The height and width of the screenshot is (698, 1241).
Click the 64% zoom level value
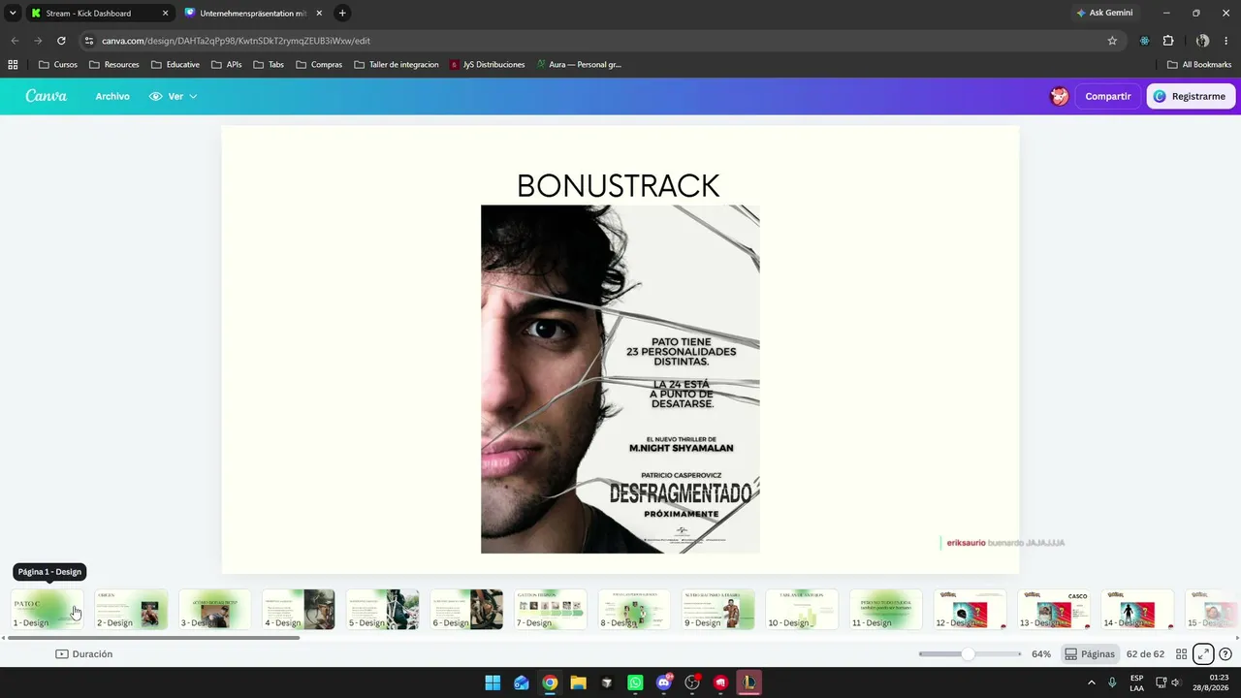[x=1041, y=654]
